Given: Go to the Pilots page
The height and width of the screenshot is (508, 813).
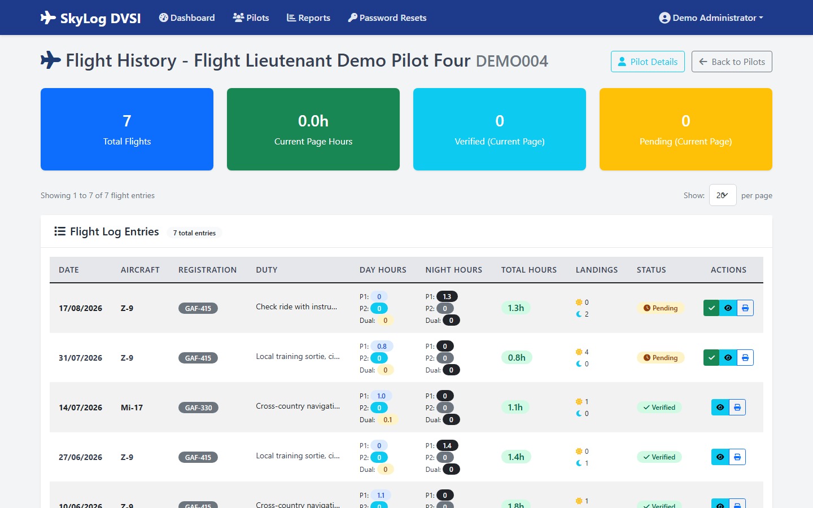Looking at the screenshot, I should [251, 18].
